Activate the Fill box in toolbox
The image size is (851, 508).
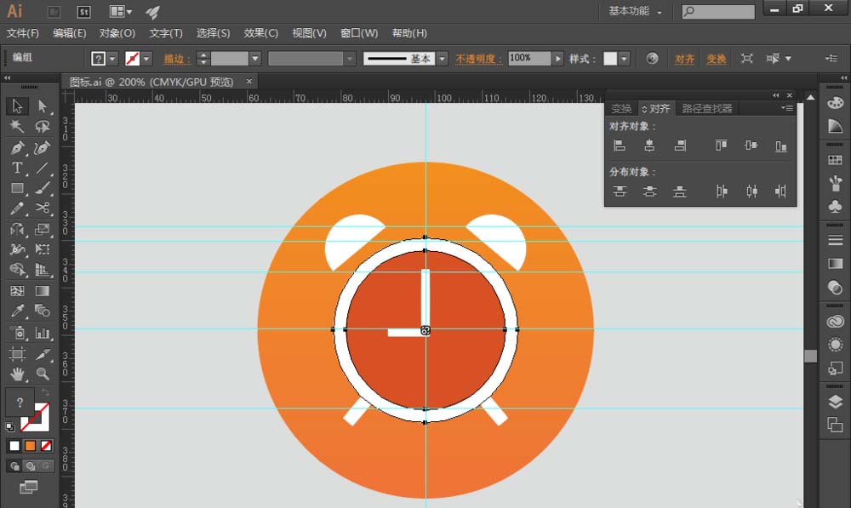pyautogui.click(x=20, y=402)
